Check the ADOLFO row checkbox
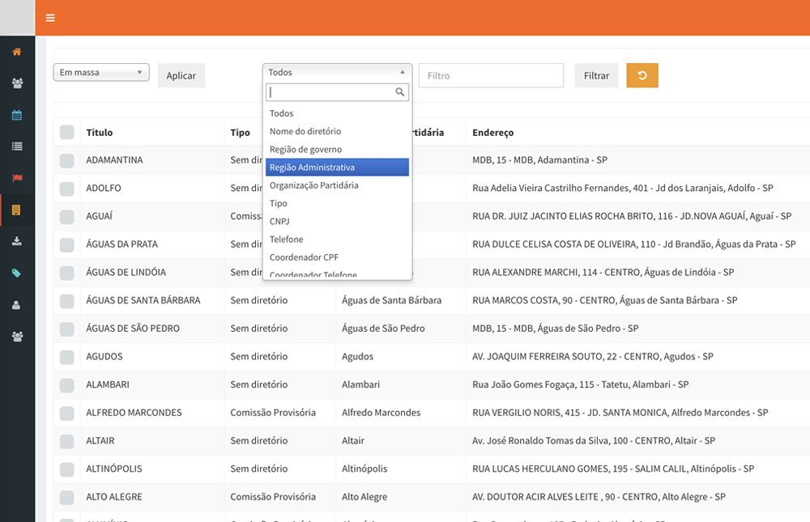This screenshot has width=810, height=522. pyautogui.click(x=66, y=189)
